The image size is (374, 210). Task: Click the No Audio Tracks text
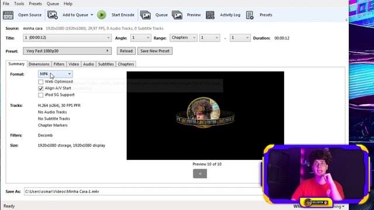click(x=52, y=112)
